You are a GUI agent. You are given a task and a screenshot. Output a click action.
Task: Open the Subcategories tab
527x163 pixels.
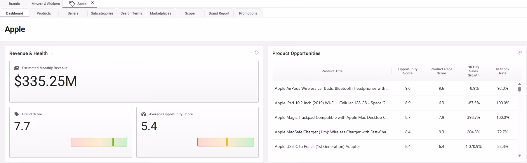(x=102, y=13)
